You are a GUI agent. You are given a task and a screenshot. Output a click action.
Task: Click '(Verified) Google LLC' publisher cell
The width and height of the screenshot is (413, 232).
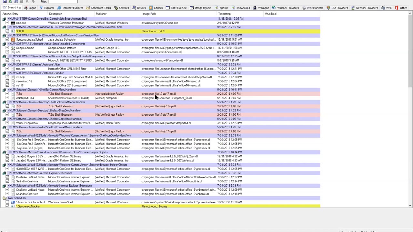click(107, 48)
